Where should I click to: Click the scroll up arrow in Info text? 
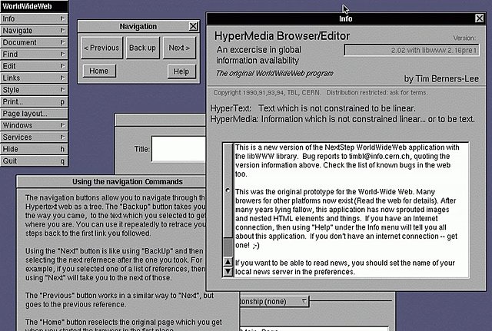point(228,262)
